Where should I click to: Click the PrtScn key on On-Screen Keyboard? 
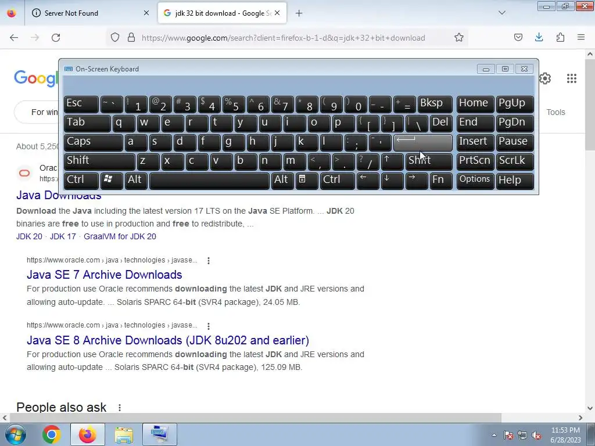475,161
